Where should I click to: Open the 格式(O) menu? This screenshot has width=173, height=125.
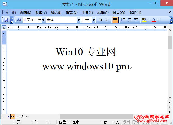[71, 12]
